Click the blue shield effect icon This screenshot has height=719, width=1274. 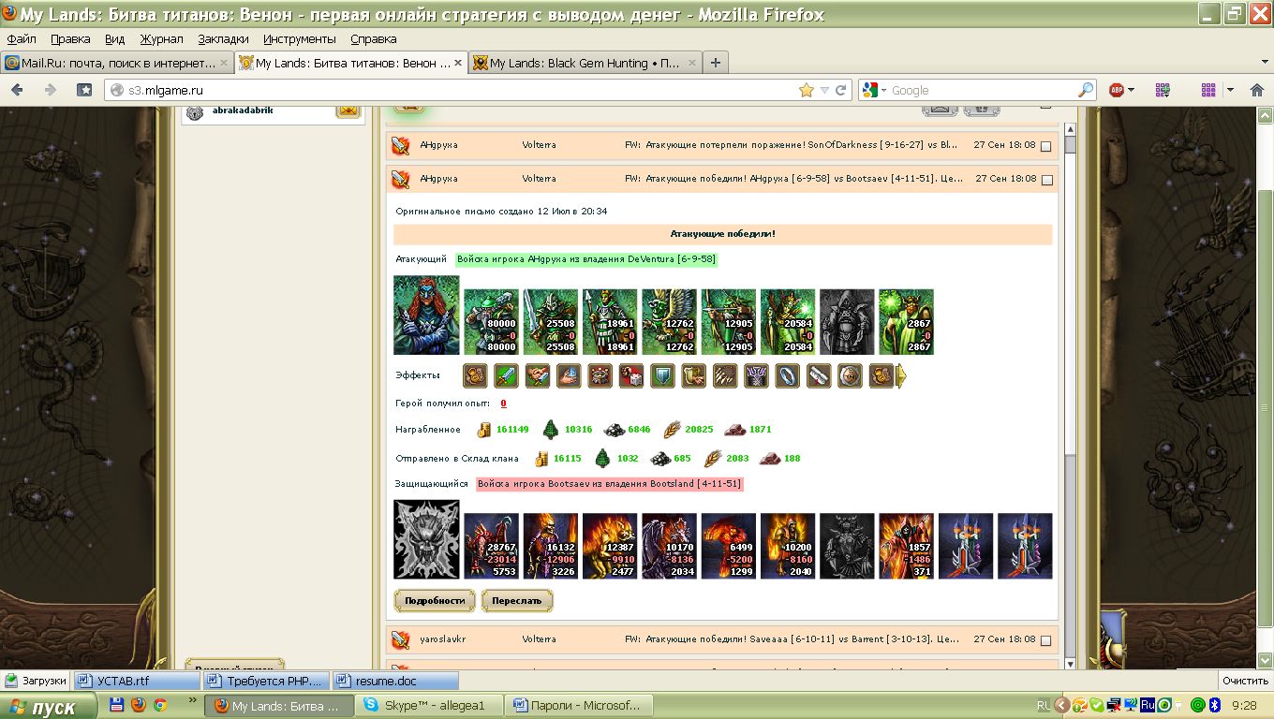click(662, 376)
